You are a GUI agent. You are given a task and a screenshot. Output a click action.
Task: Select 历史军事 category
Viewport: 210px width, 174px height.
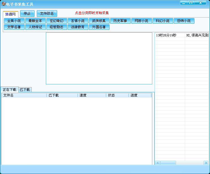pos(120,21)
